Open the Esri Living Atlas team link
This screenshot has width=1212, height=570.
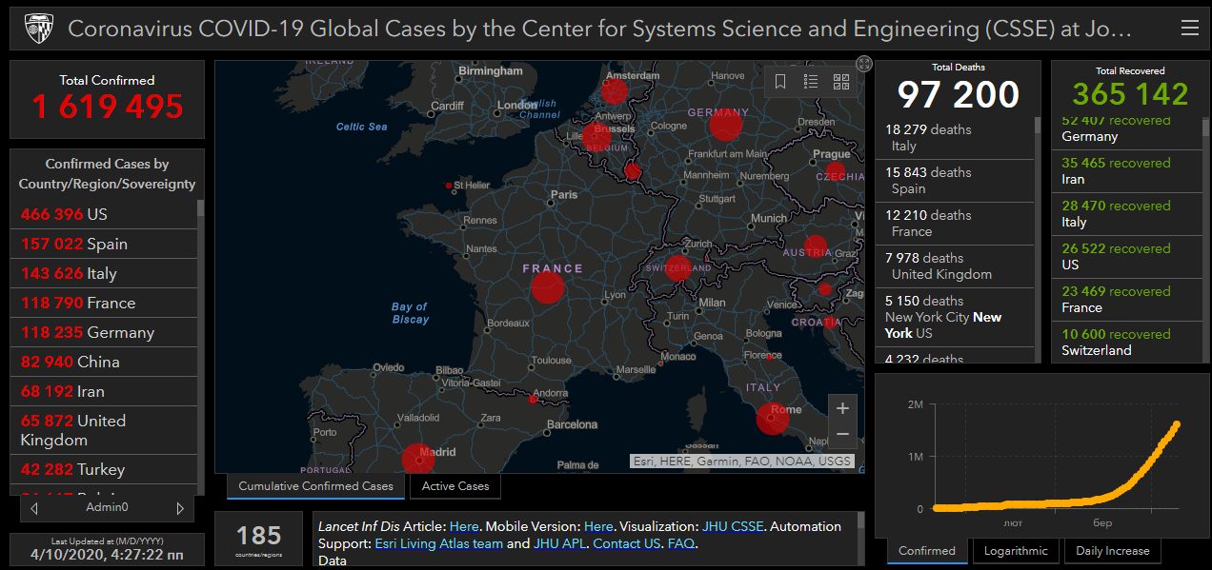tap(437, 544)
